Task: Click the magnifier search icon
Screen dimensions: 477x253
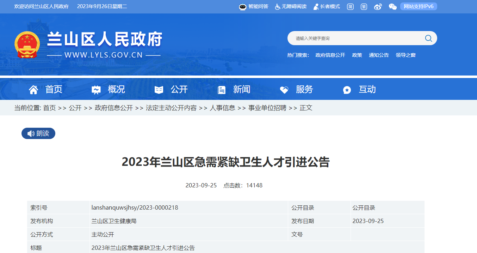Action: click(428, 38)
